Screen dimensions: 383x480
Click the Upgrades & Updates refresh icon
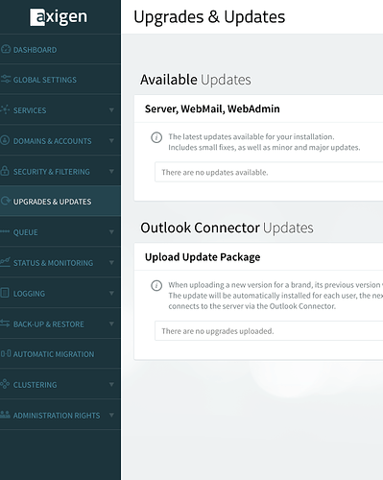point(5,201)
